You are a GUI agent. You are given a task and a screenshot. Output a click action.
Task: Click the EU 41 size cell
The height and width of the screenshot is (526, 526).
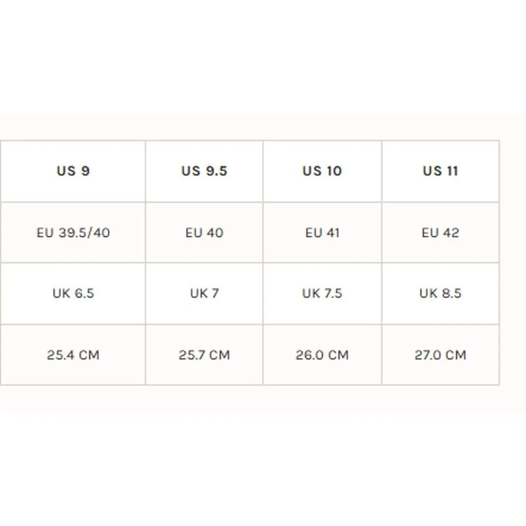tap(322, 232)
